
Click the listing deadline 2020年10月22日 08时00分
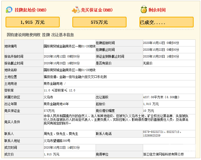161,50
